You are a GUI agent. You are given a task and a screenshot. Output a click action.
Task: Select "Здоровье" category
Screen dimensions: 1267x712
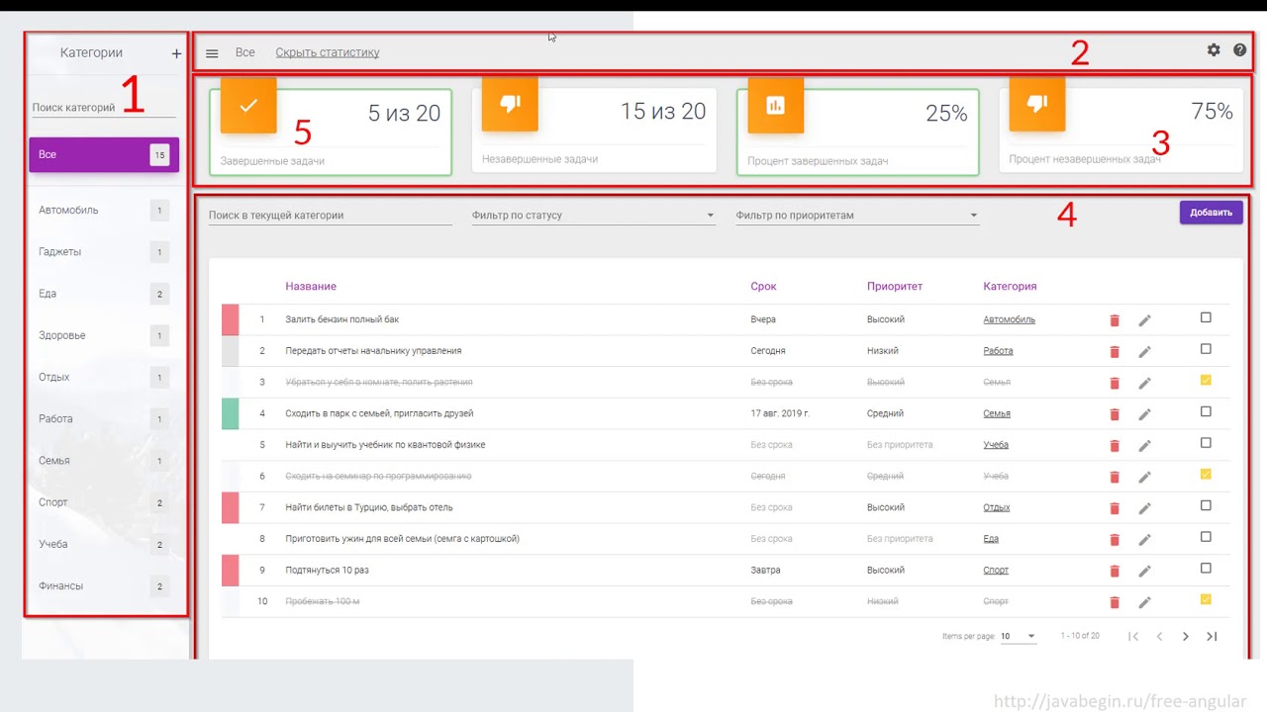tap(104, 335)
